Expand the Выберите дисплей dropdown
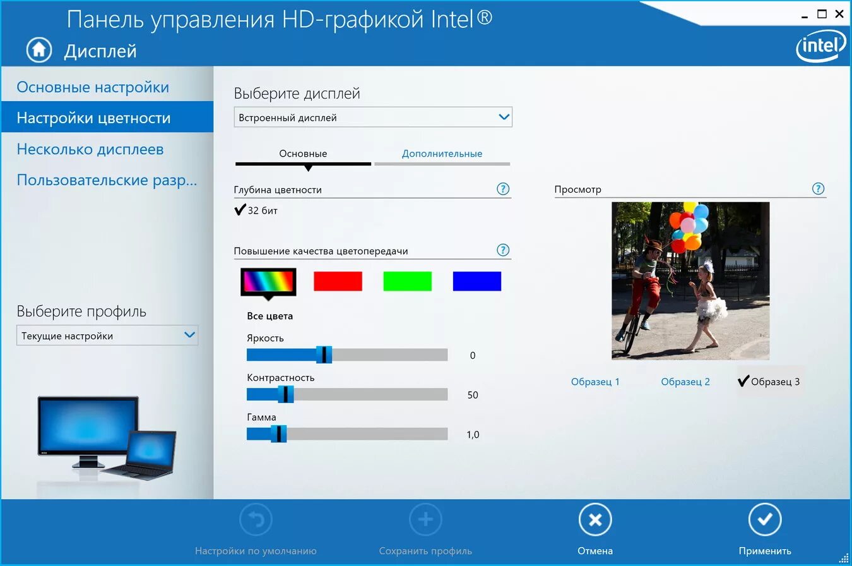Screen dimensions: 852x566 pyautogui.click(x=373, y=117)
